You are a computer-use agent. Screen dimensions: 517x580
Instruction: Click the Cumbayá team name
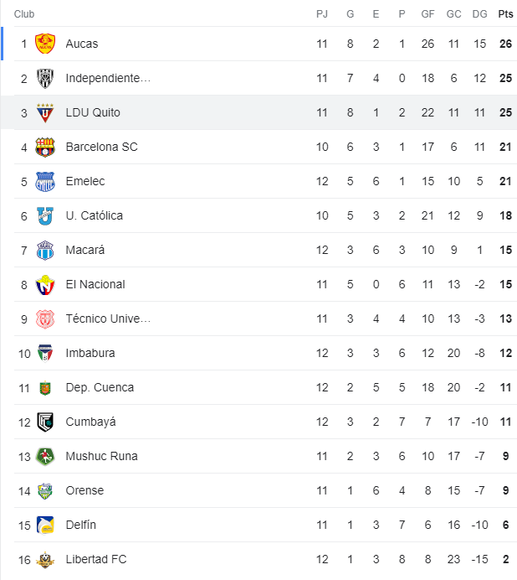pyautogui.click(x=90, y=422)
